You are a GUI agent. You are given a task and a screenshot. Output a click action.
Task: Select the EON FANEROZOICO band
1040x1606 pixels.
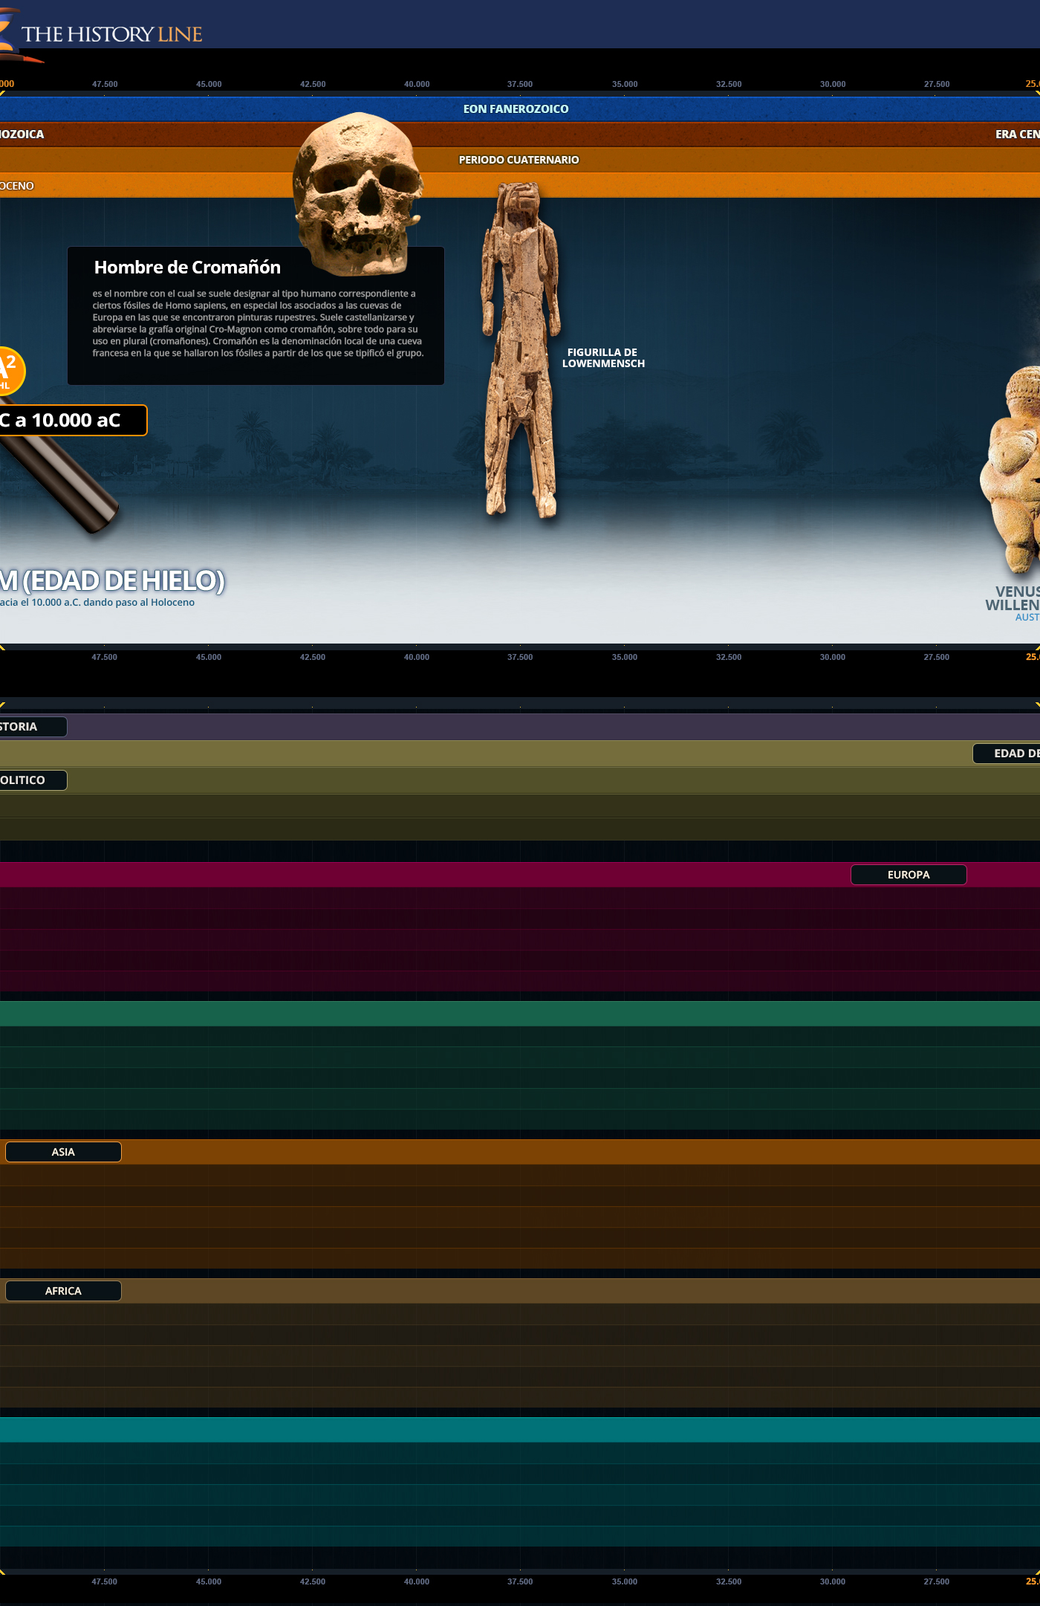pos(520,109)
